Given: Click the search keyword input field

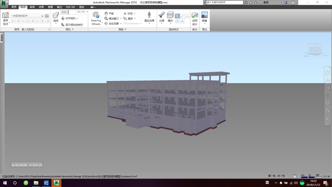Looking at the screenshot, I should tap(224, 2).
